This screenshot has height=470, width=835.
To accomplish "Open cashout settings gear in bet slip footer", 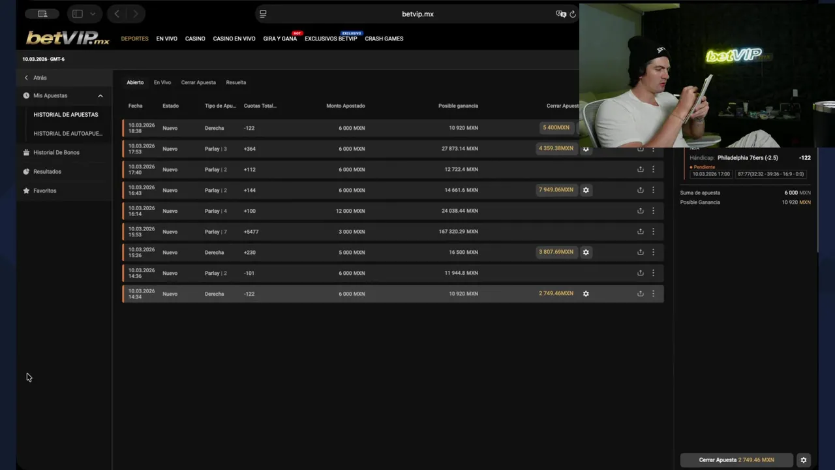I will click(804, 460).
